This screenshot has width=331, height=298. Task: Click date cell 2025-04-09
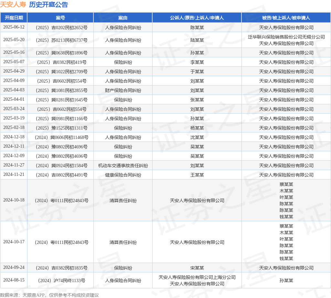14,81
